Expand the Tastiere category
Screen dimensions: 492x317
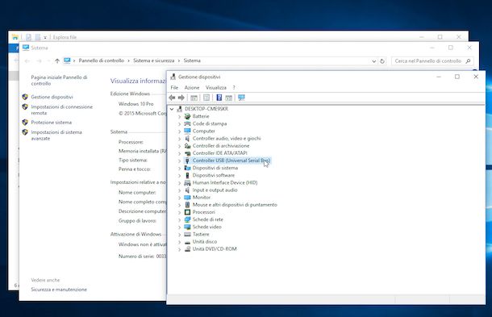[x=180, y=235]
